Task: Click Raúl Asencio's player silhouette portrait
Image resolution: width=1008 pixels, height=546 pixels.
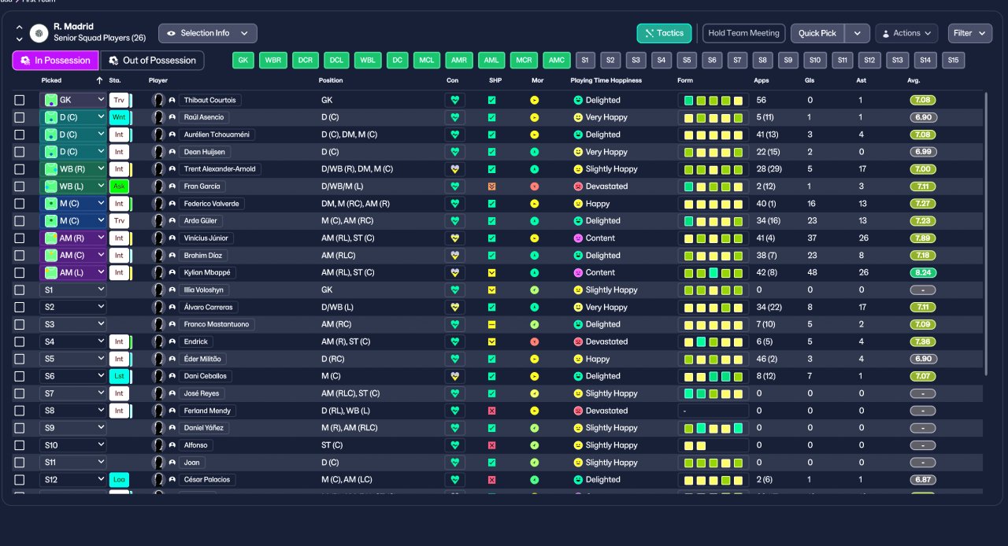Action: 158,117
